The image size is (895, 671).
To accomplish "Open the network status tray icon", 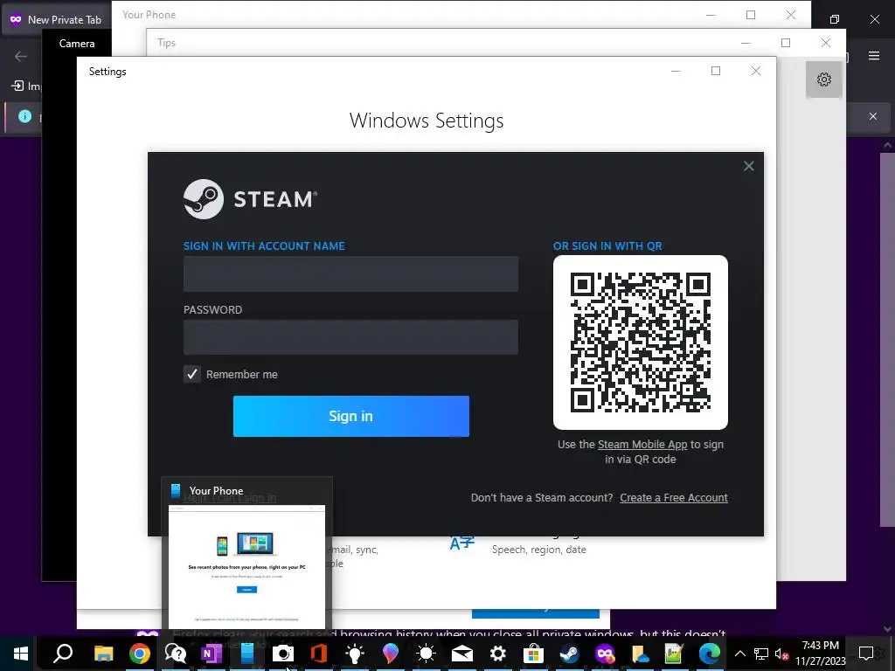I will [x=761, y=654].
